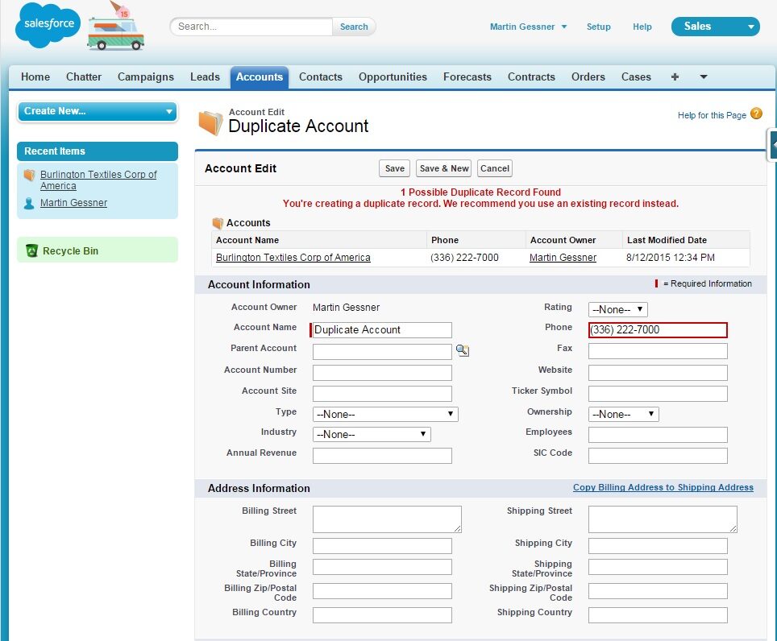Open the Sales app switcher menu
777x641 pixels.
click(x=715, y=27)
